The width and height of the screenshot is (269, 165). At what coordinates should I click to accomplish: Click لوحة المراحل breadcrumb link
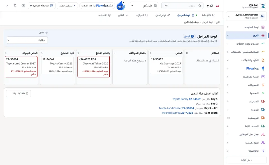(x=207, y=22)
